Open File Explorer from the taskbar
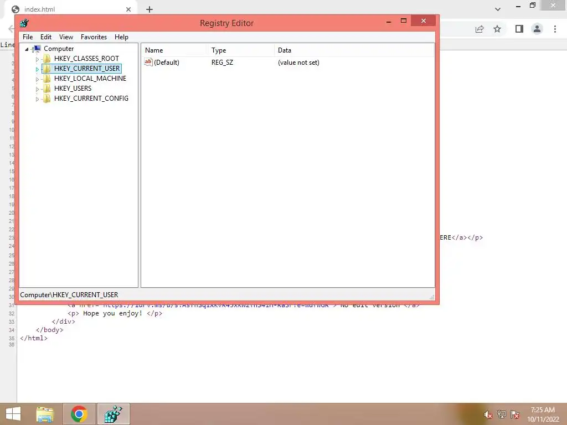567x425 pixels. click(x=45, y=414)
